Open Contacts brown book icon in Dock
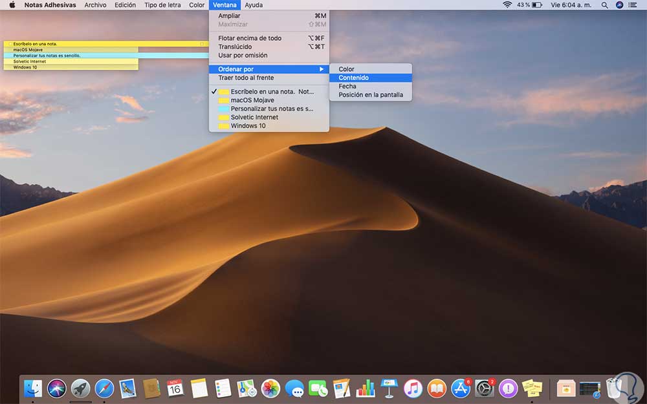647x404 pixels. (x=151, y=388)
